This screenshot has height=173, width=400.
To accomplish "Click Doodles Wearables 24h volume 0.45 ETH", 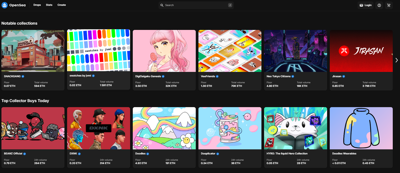I will [369, 163].
